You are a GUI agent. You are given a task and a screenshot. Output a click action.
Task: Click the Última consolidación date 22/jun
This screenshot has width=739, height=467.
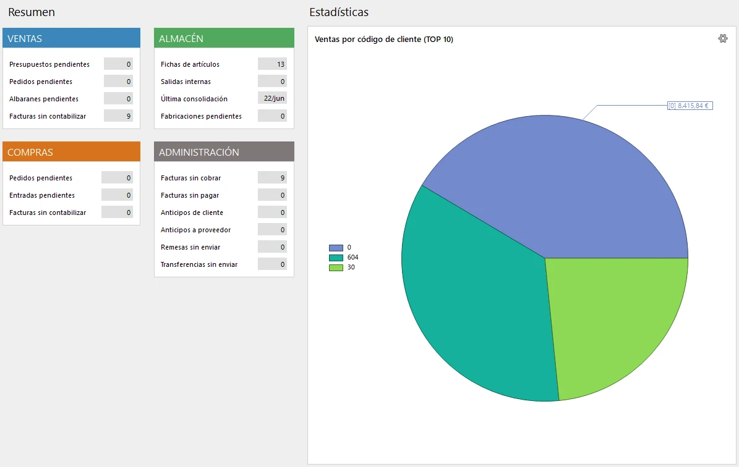(x=273, y=98)
